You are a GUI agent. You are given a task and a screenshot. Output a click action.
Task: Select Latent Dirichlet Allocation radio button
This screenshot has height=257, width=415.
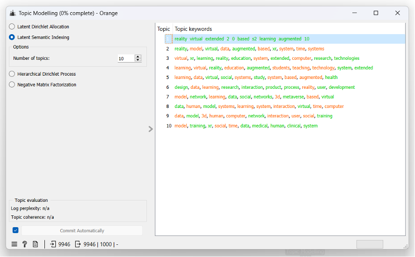(12, 27)
